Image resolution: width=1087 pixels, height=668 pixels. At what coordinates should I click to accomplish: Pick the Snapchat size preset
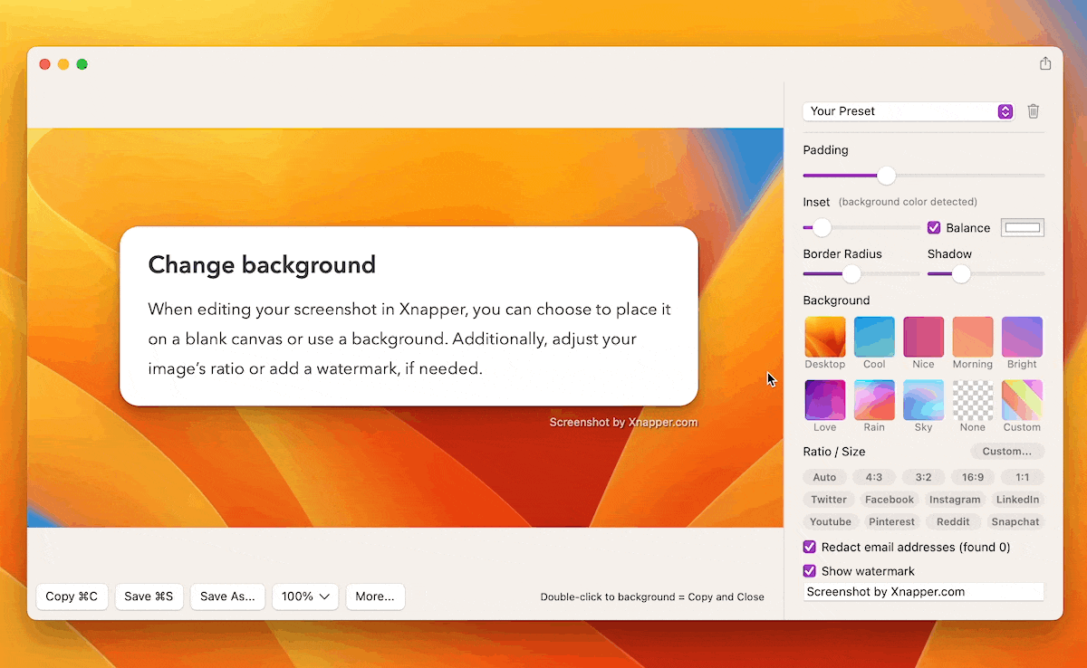[1015, 522]
